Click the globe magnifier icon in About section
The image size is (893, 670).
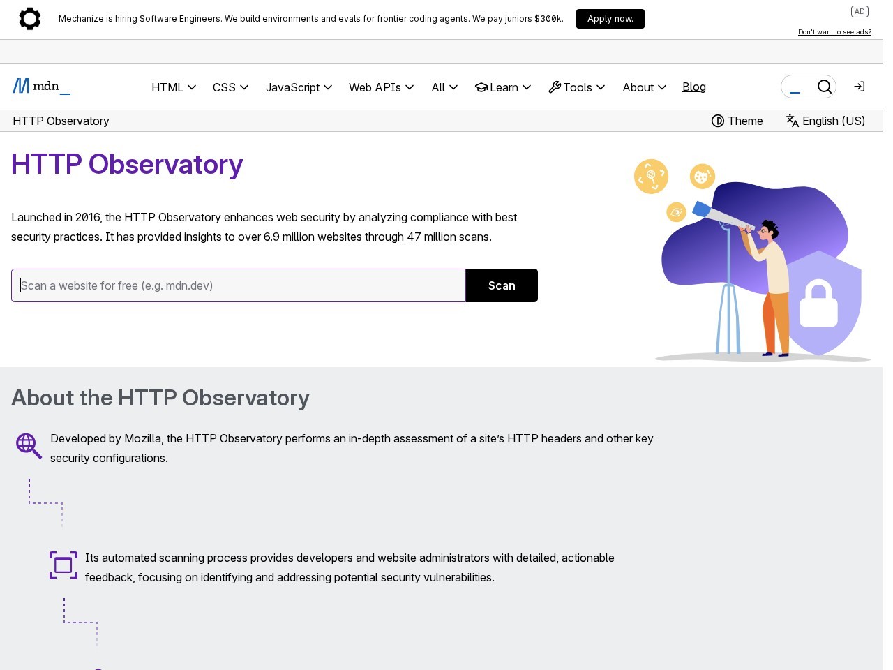[x=29, y=446]
